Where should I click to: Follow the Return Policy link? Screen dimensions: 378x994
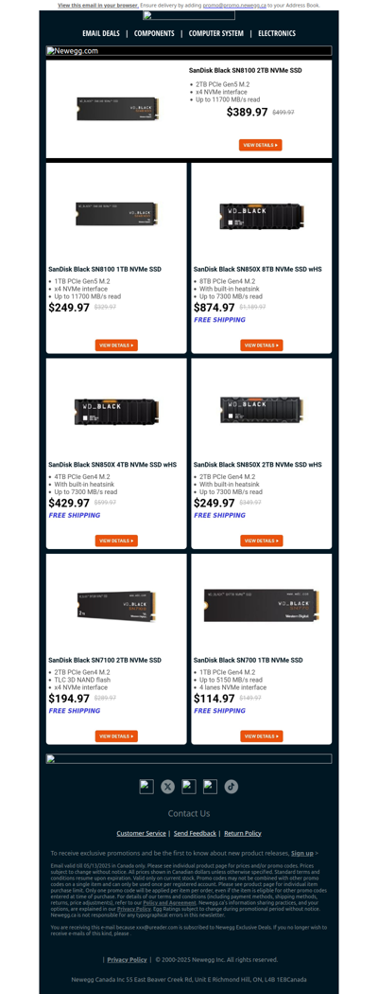pos(243,833)
